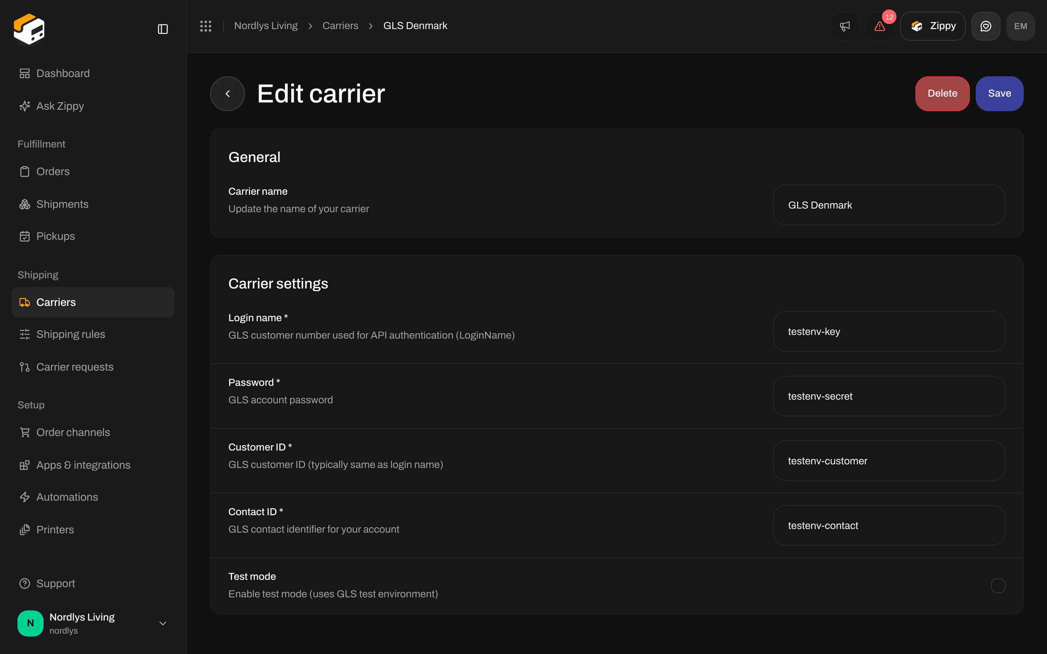Open the EM user avatar menu
This screenshot has width=1047, height=654.
click(1020, 26)
